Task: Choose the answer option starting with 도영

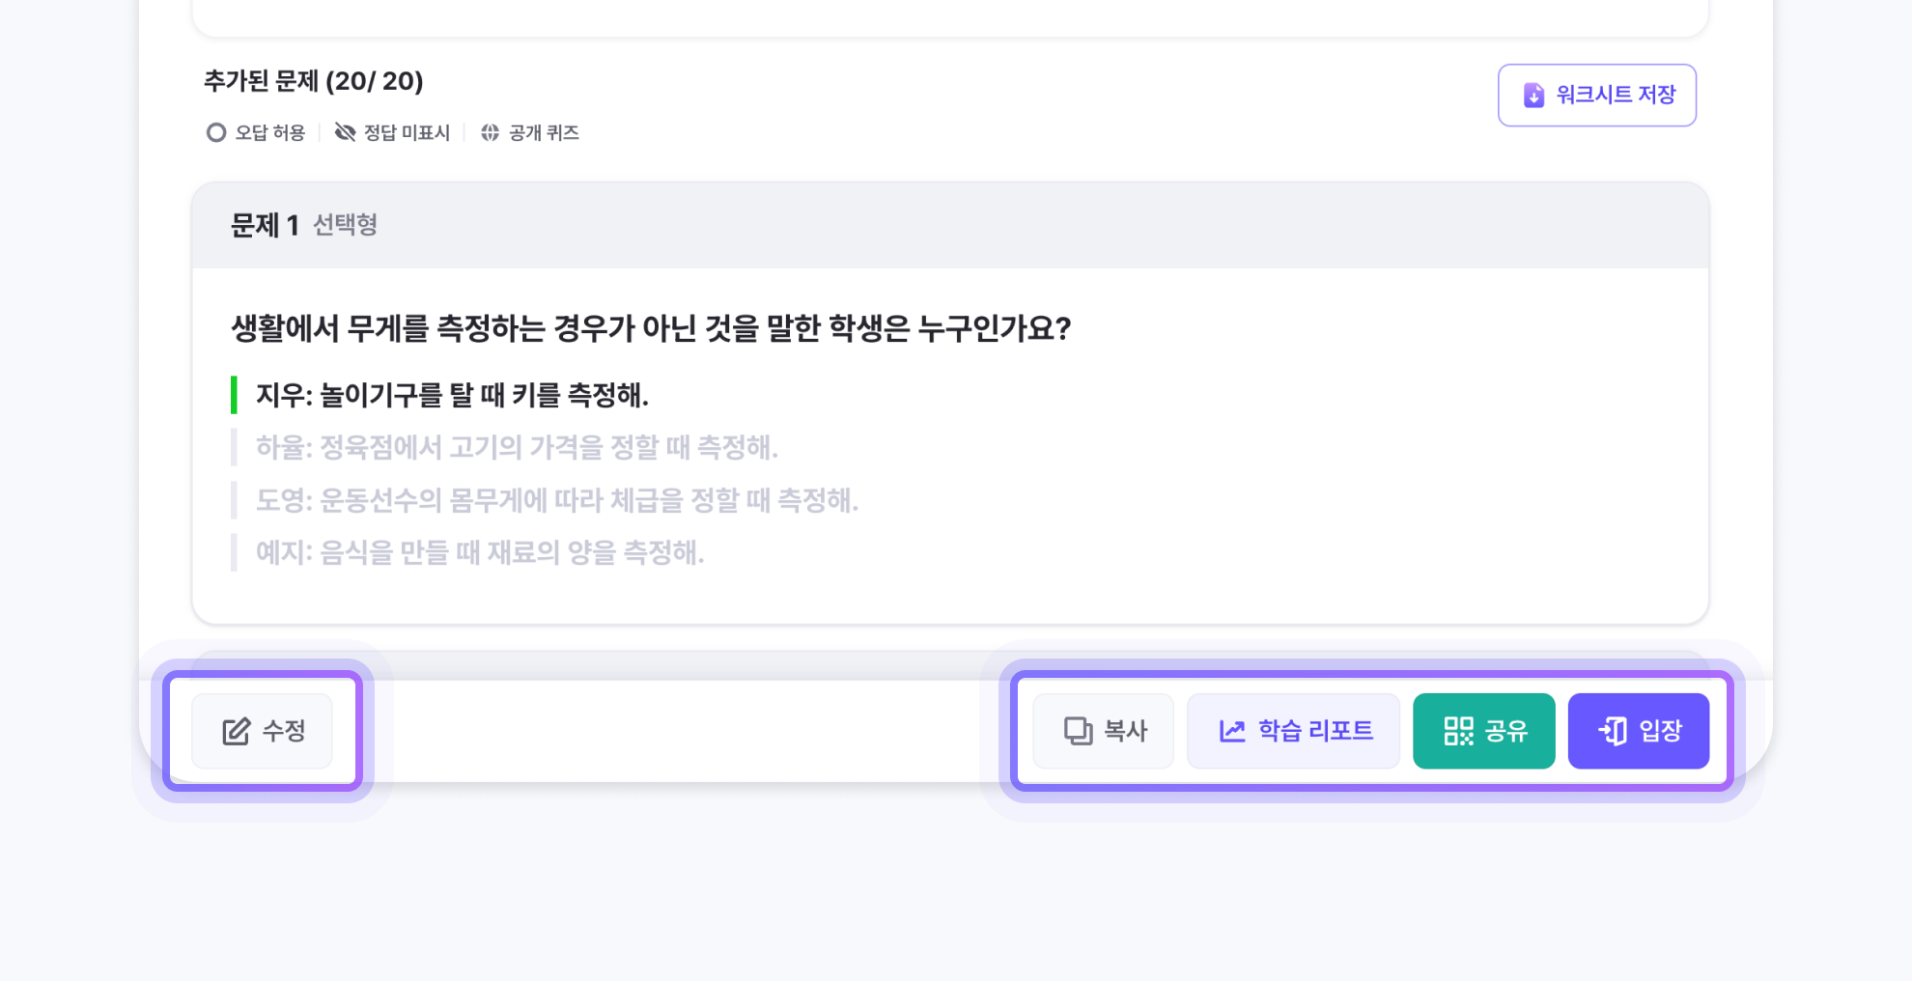Action: click(556, 500)
